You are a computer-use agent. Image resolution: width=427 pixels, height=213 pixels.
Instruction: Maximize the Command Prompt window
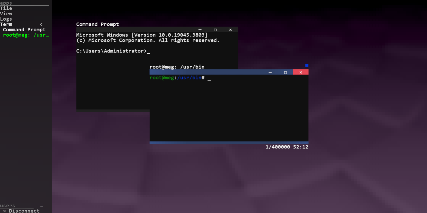(x=215, y=30)
